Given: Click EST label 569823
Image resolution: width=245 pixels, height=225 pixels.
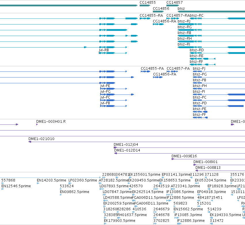Looking at the screenshot, I should point(181,204).
